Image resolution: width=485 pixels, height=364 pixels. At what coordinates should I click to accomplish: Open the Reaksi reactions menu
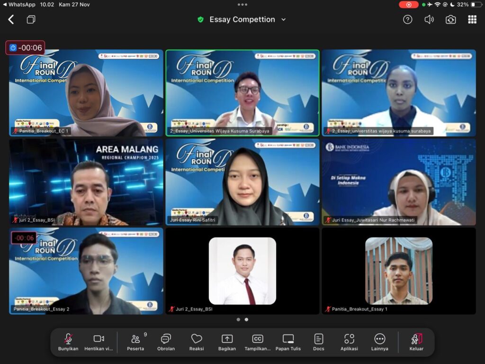197,342
